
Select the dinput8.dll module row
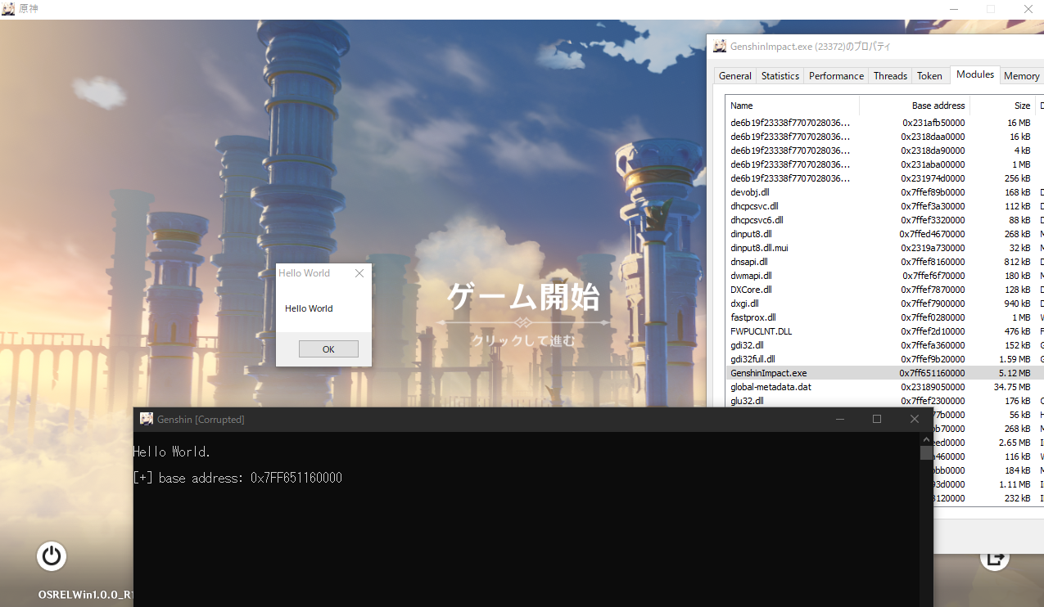[x=884, y=234]
